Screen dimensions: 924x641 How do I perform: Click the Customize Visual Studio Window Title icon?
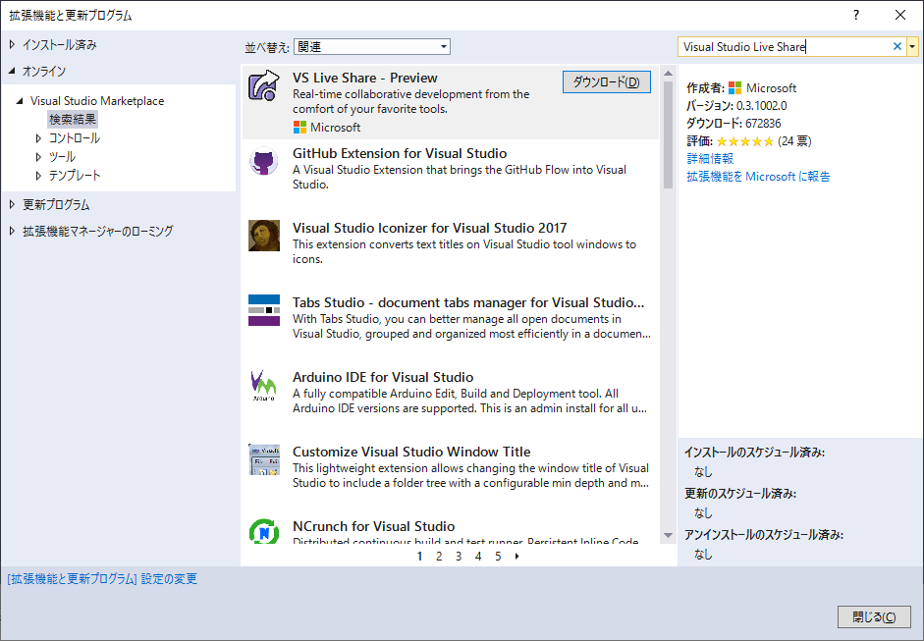pyautogui.click(x=263, y=461)
